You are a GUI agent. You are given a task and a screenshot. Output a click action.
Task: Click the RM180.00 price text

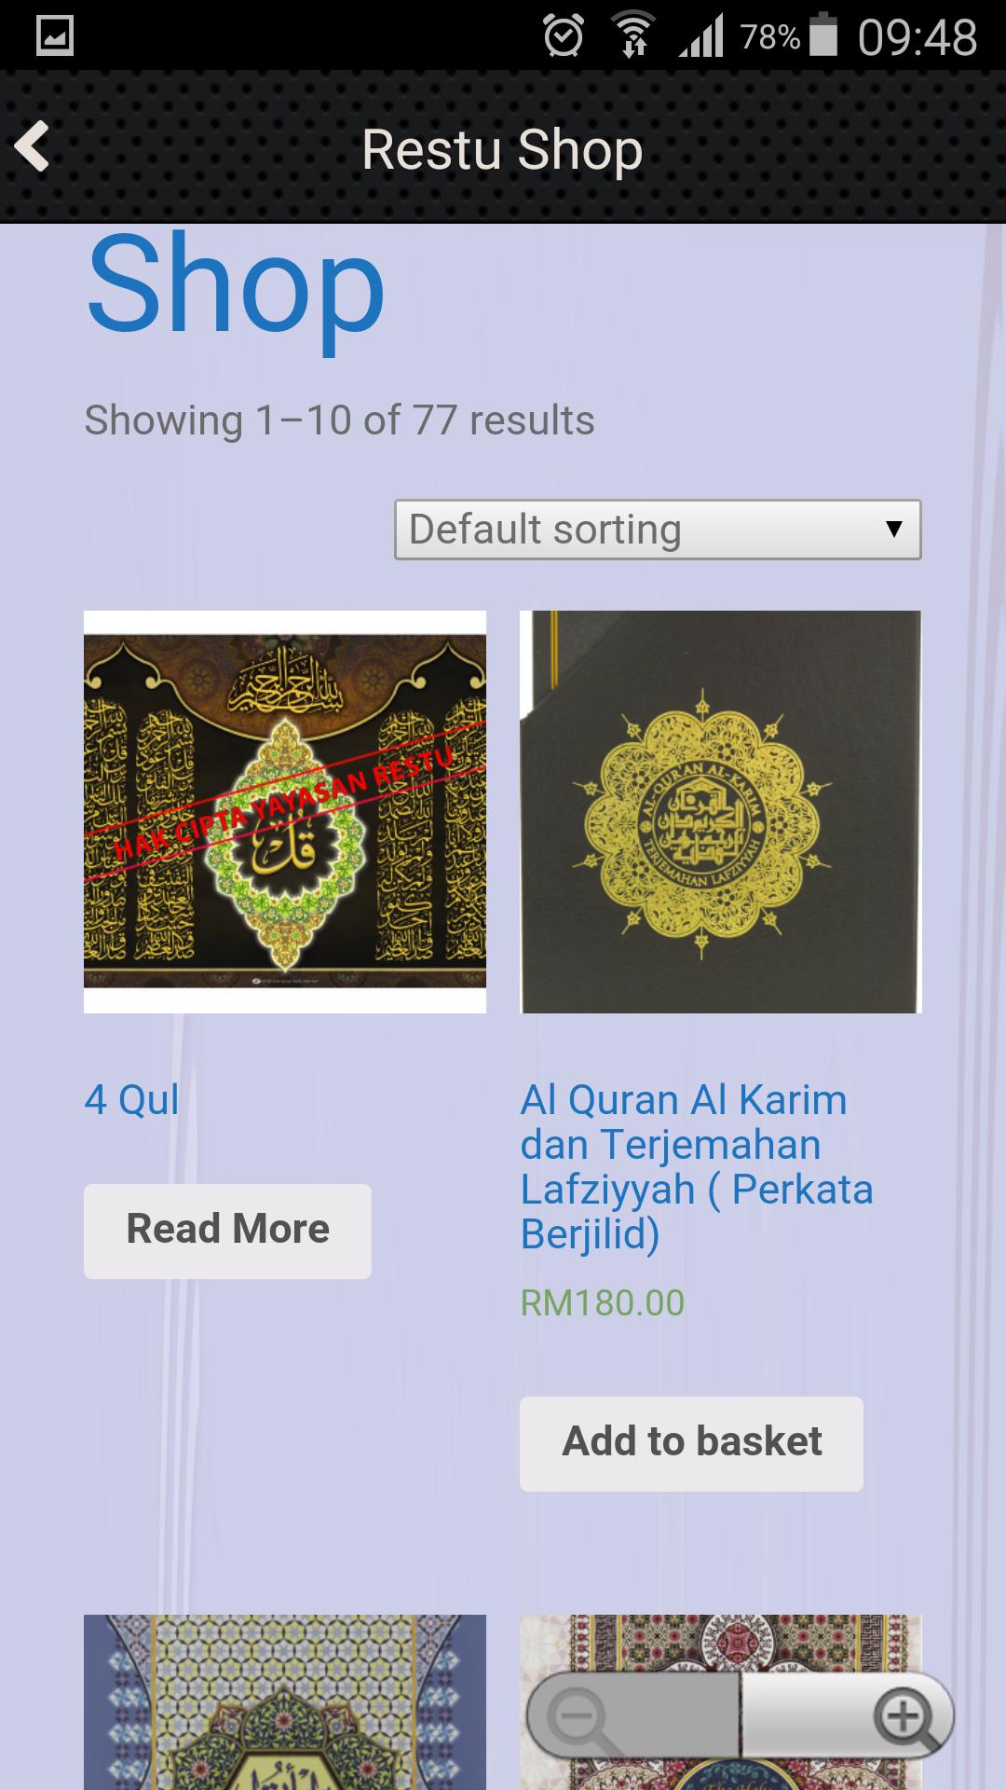pyautogui.click(x=603, y=1303)
